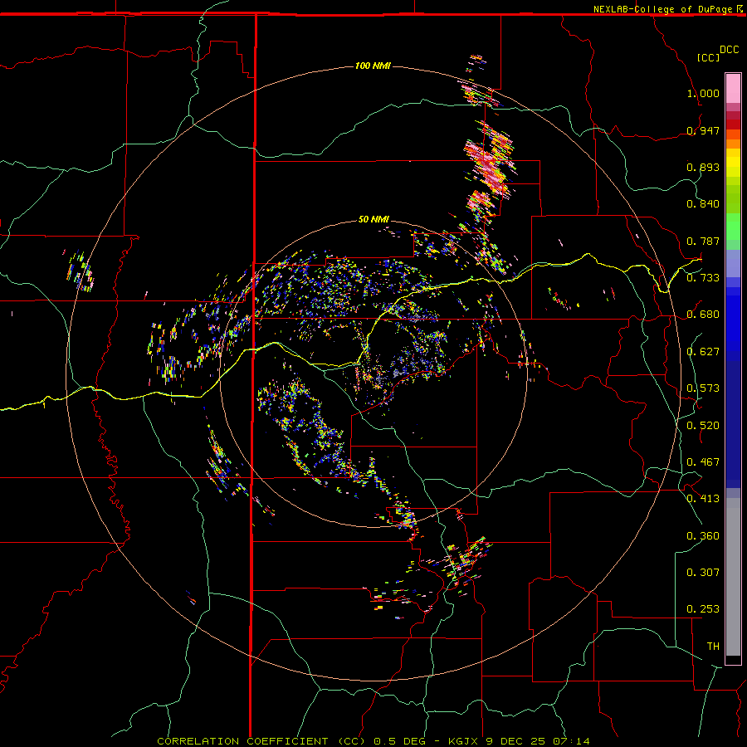Screen dimensions: 747x747
Task: Click the pink top segment of color bar
Action: (x=733, y=89)
